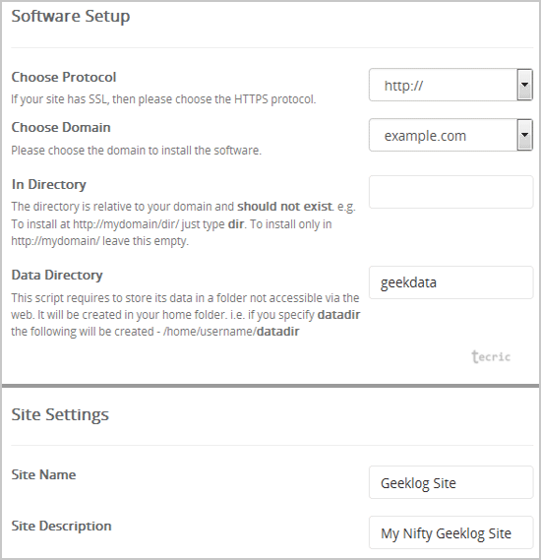This screenshot has width=541, height=560.
Task: Focus the empty In Directory input field
Action: click(451, 192)
